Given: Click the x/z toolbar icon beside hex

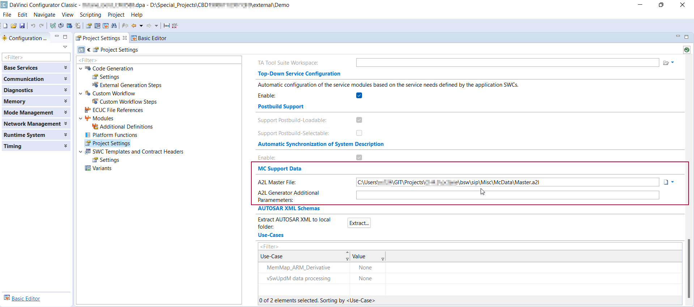Looking at the screenshot, I should coord(175,26).
